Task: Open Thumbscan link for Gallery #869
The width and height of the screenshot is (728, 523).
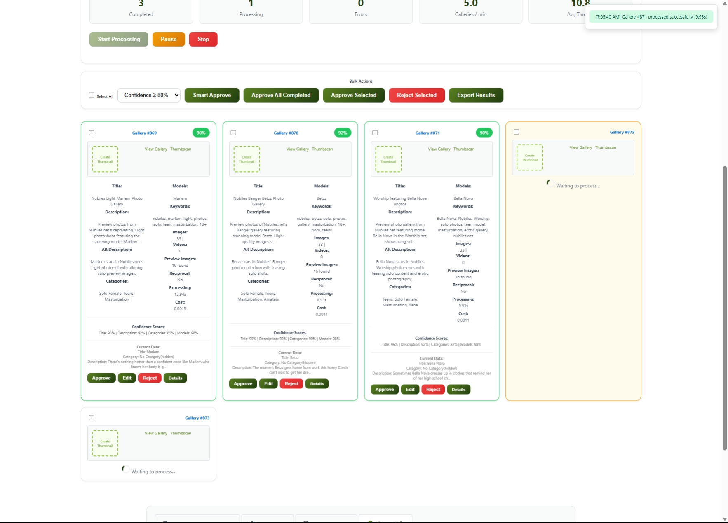Action: point(181,149)
